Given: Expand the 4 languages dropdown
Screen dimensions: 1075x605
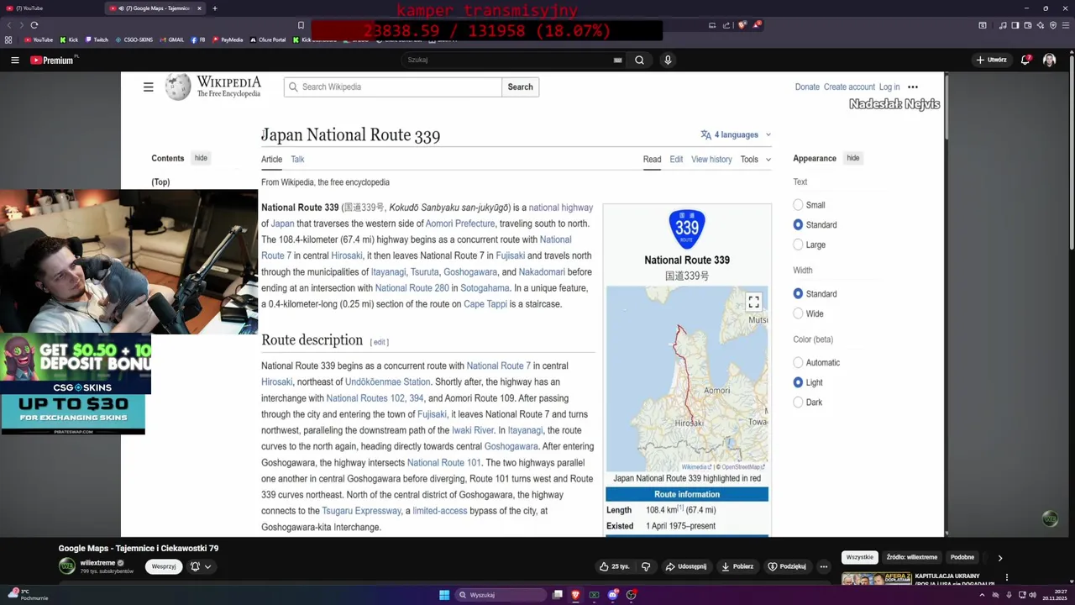Looking at the screenshot, I should 736,134.
